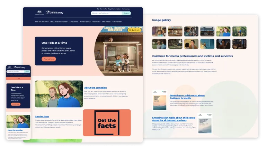Click the 'Guidance for media' report cover

point(160,100)
